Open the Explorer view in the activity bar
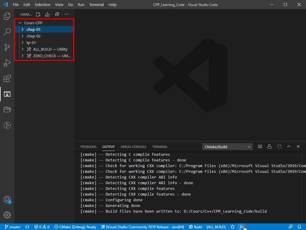Viewport: 306px width, 230px height. point(7,16)
